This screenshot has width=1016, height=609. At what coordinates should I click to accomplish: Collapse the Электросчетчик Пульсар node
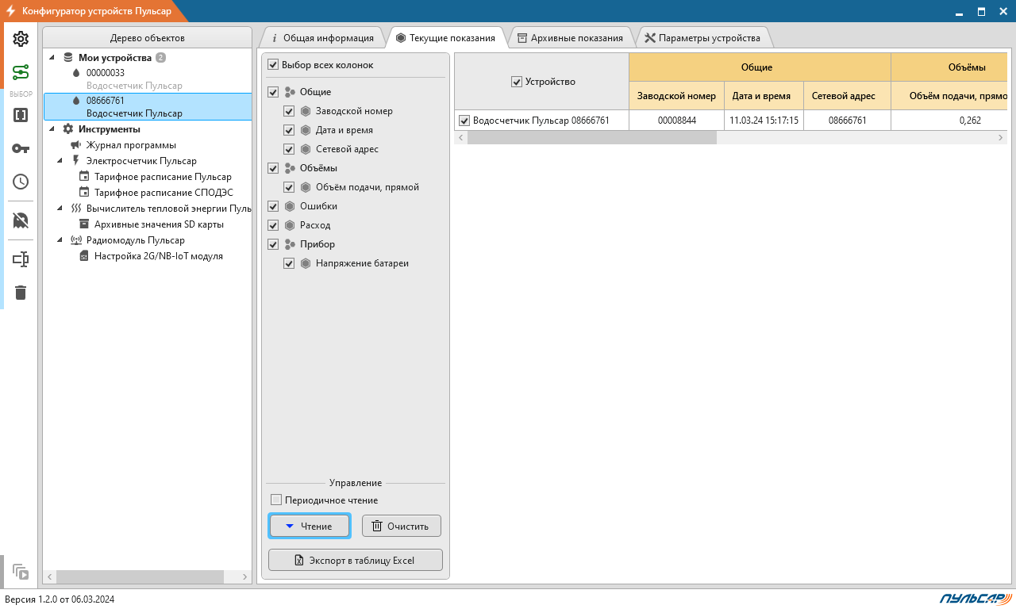pos(62,161)
